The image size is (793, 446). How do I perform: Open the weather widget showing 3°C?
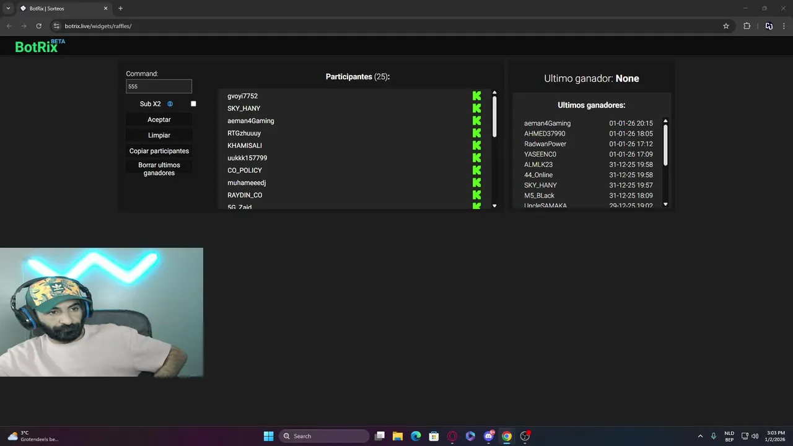point(33,436)
